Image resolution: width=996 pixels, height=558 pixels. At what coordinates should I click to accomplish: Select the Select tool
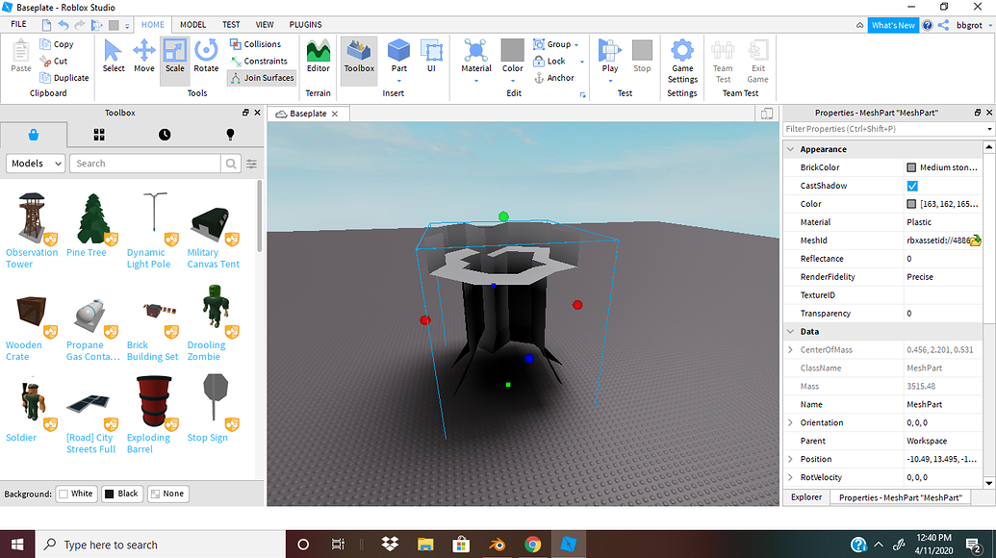[x=113, y=56]
